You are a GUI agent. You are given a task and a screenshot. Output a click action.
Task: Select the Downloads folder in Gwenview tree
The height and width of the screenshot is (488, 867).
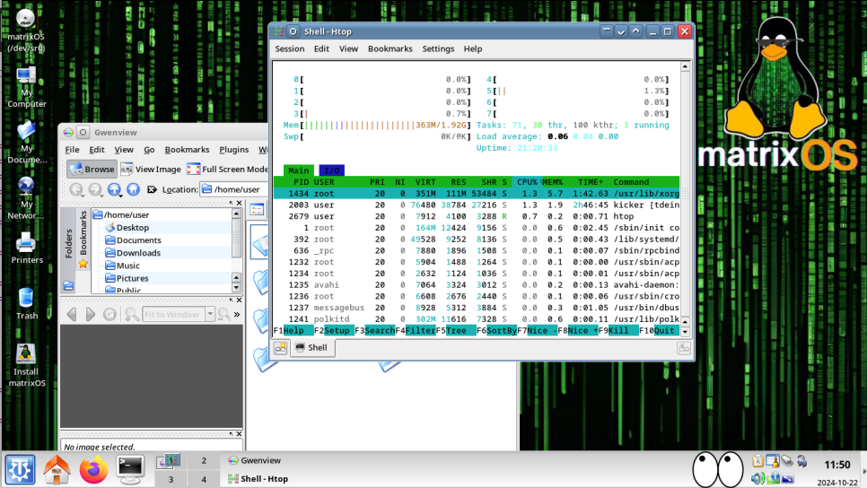coord(137,253)
